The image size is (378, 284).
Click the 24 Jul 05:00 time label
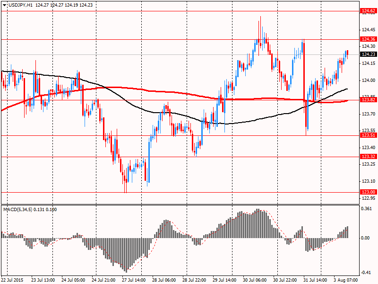[73, 280]
